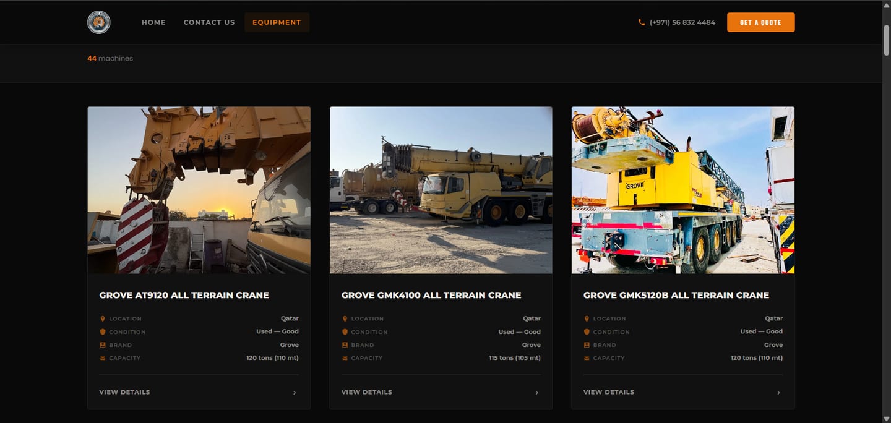Call the (+971) 56 832 4484 number link
Image resolution: width=891 pixels, height=423 pixels.
pos(682,22)
